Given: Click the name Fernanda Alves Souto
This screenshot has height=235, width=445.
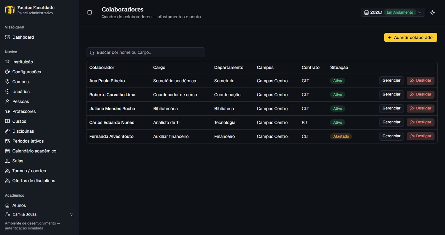Looking at the screenshot, I should [111, 136].
